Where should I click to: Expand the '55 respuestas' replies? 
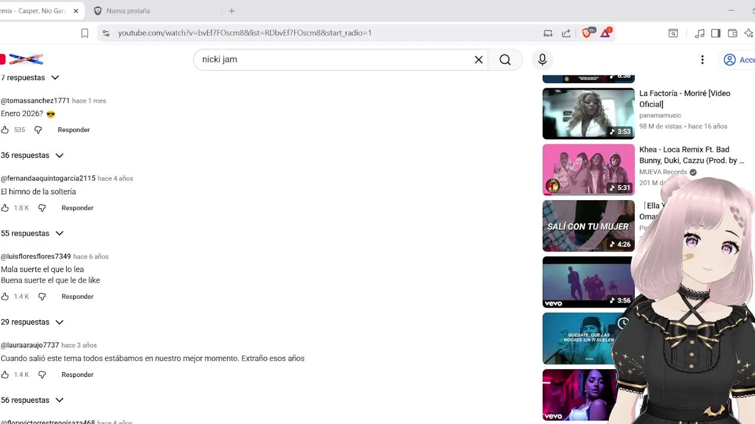(x=32, y=233)
